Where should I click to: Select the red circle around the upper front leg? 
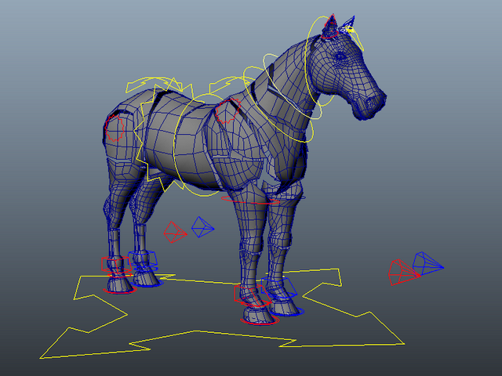point(251,200)
